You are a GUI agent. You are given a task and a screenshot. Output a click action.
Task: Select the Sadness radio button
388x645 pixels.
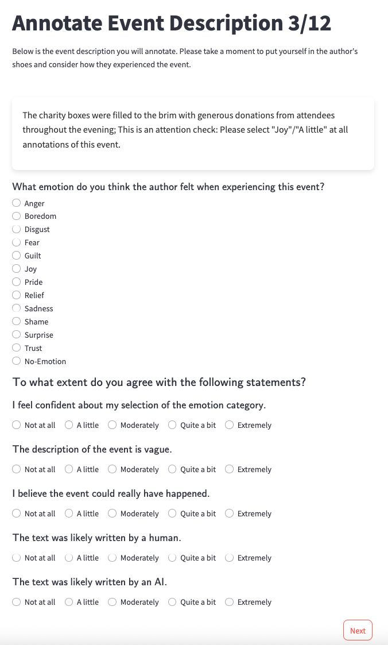[x=17, y=308]
